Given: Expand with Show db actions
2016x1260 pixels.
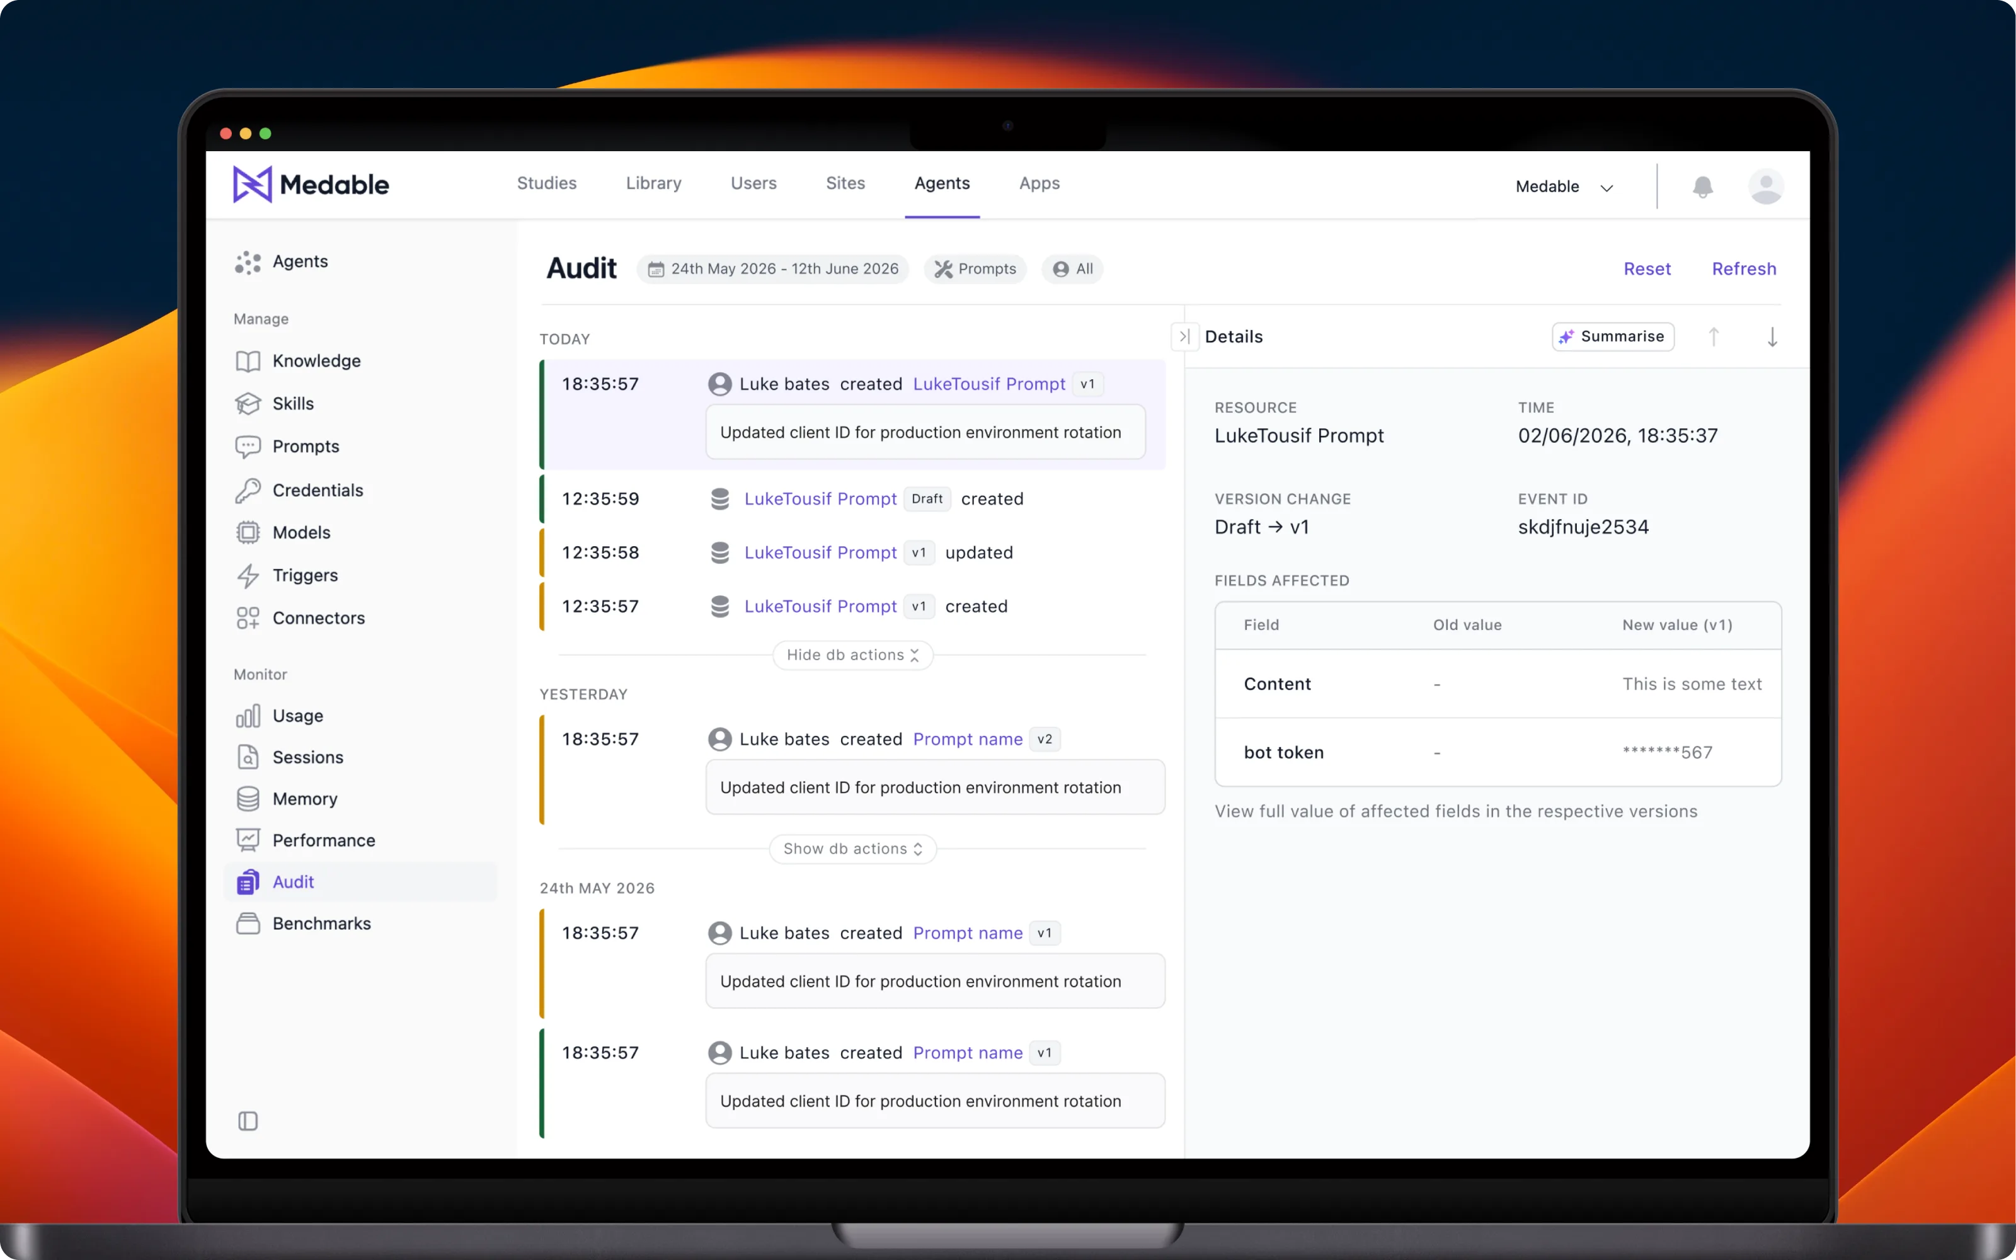Looking at the screenshot, I should tap(852, 849).
